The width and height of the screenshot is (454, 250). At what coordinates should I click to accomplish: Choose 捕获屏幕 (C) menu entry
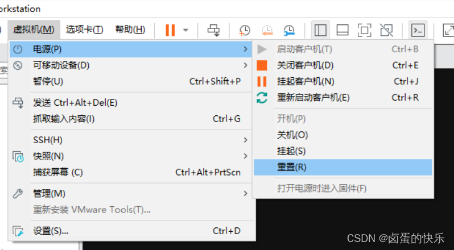click(x=131, y=173)
